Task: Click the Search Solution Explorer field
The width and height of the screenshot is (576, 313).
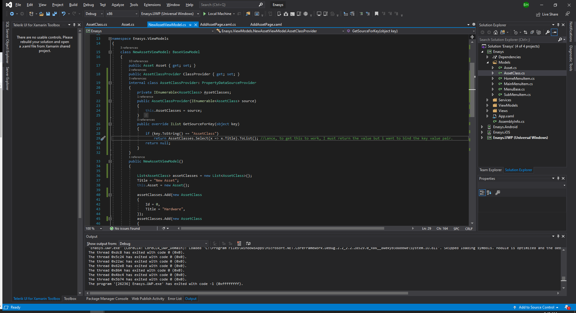Action: tap(517, 40)
